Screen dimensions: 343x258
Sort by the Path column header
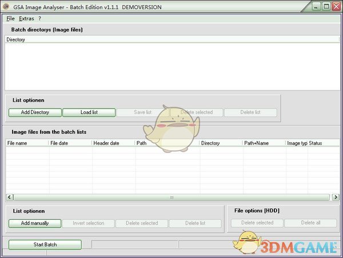point(167,143)
